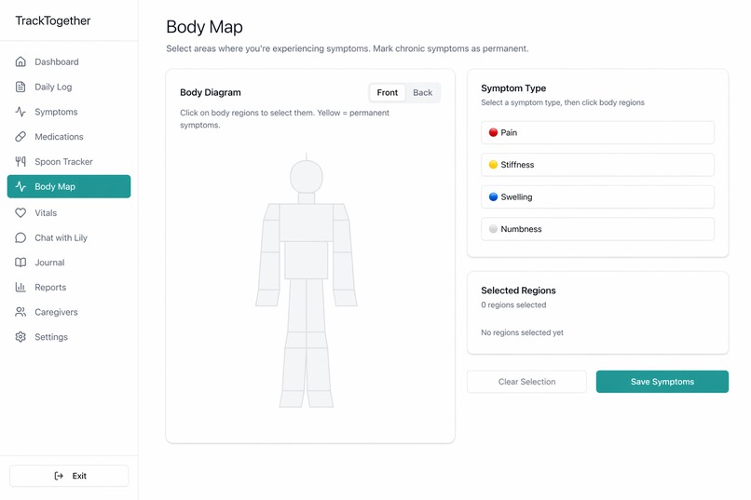Click the Body Map activity icon
The image size is (751, 500).
(x=20, y=186)
